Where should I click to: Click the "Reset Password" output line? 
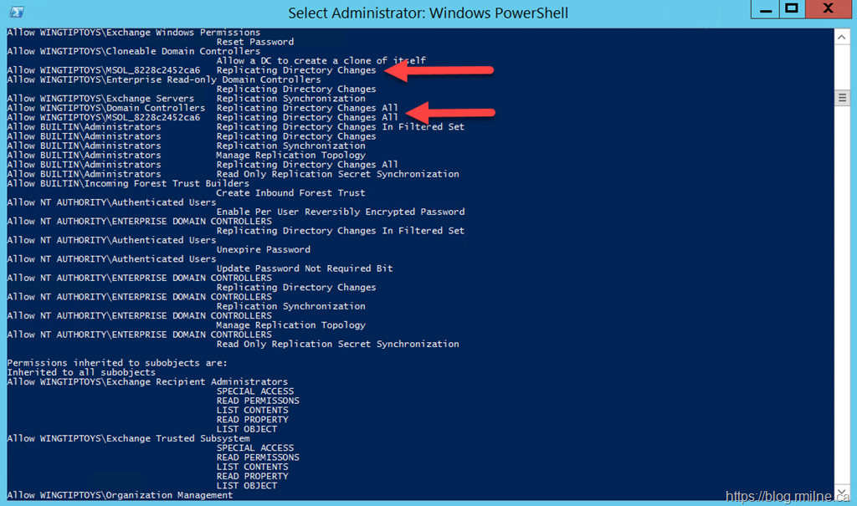pos(254,42)
